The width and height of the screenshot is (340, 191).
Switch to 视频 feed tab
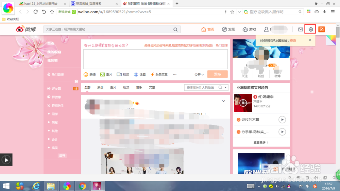pyautogui.click(x=126, y=87)
